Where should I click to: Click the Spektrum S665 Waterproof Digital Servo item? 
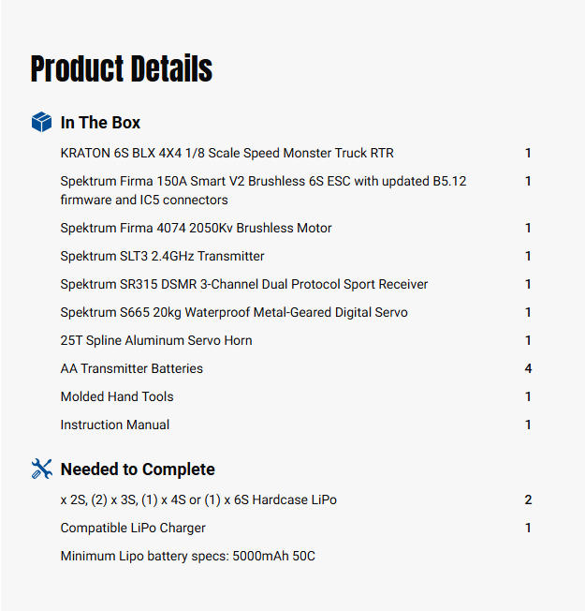(x=234, y=312)
